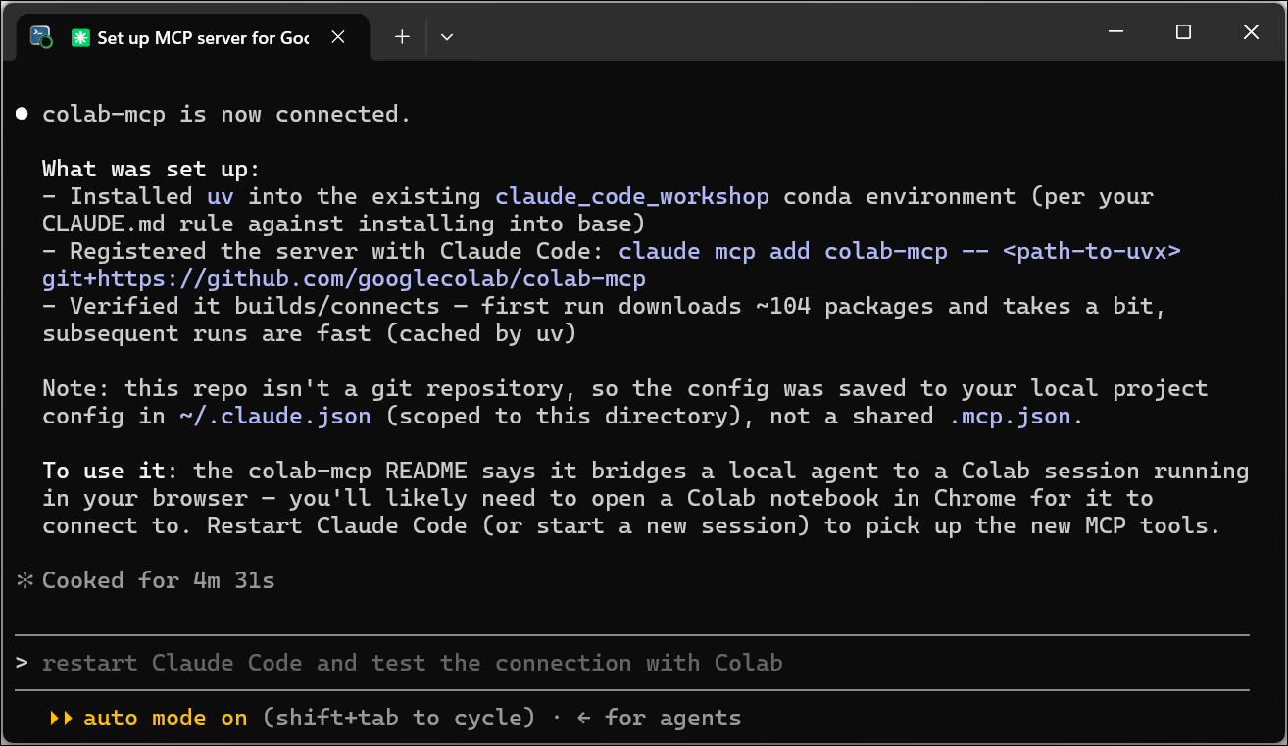Screen dimensions: 1288x746
Task: Click the "claude_code_workshop" environment name
Action: (x=632, y=196)
